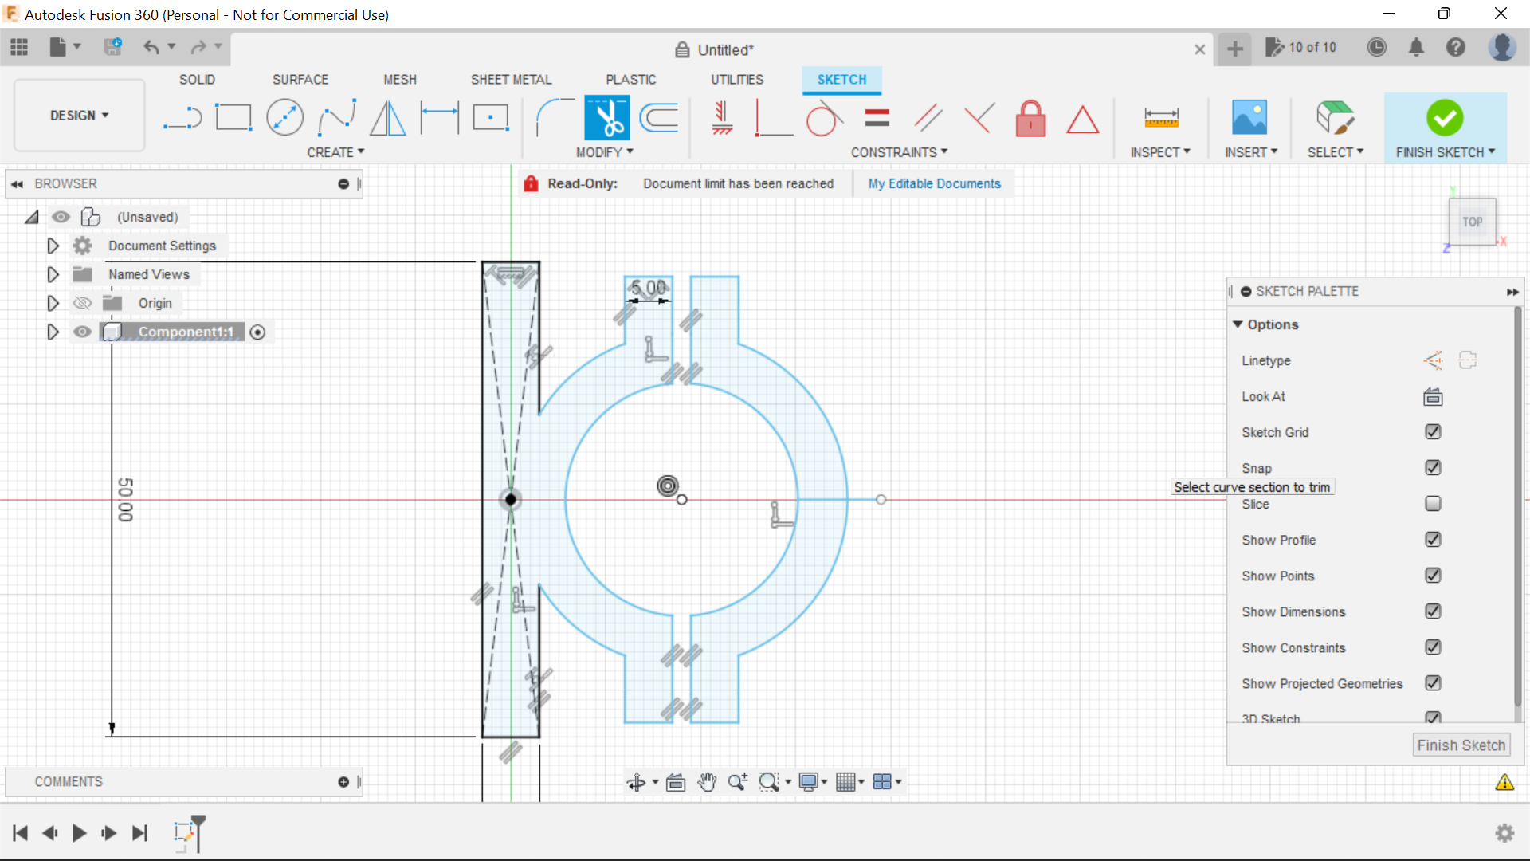
Task: Expand the Component1:1 tree node
Action: (53, 332)
